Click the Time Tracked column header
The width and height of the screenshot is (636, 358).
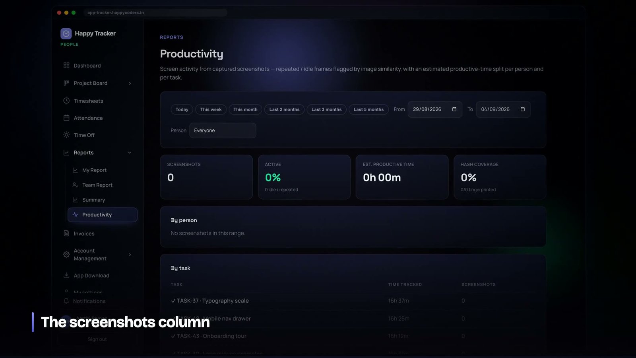405,284
